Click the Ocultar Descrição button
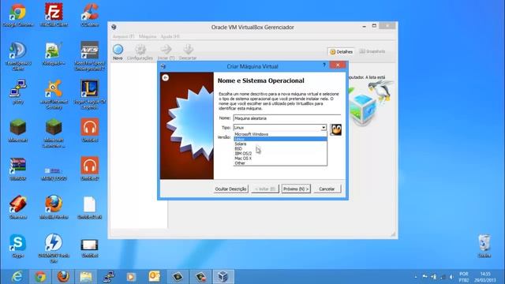 pyautogui.click(x=231, y=189)
